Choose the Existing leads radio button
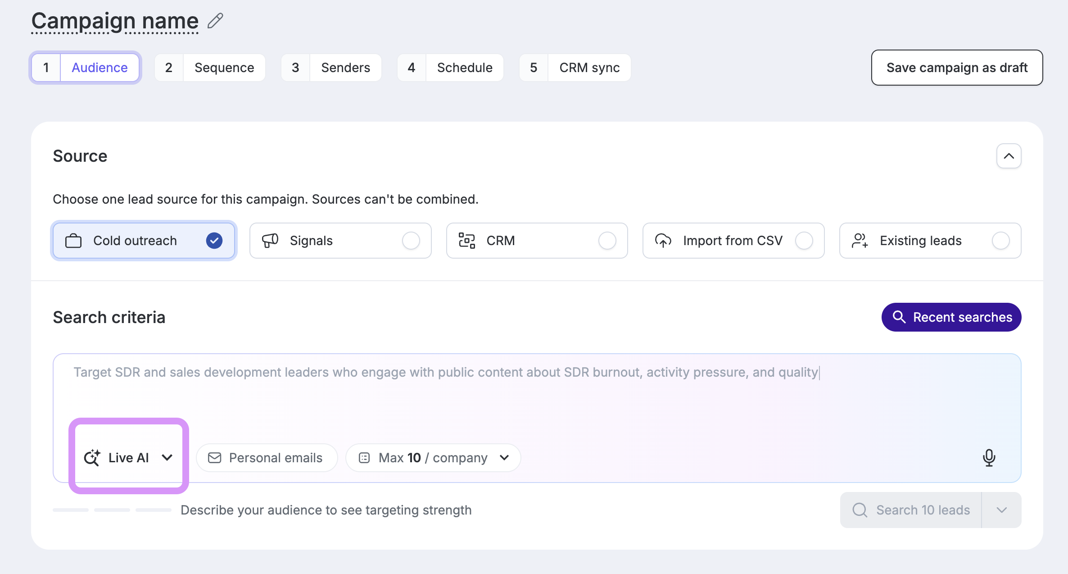Image resolution: width=1068 pixels, height=574 pixels. [x=1001, y=241]
